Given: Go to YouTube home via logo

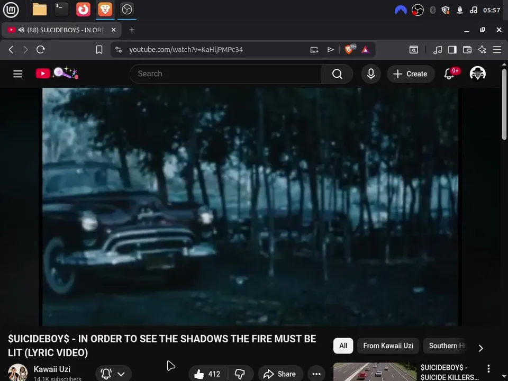Looking at the screenshot, I should (57, 73).
